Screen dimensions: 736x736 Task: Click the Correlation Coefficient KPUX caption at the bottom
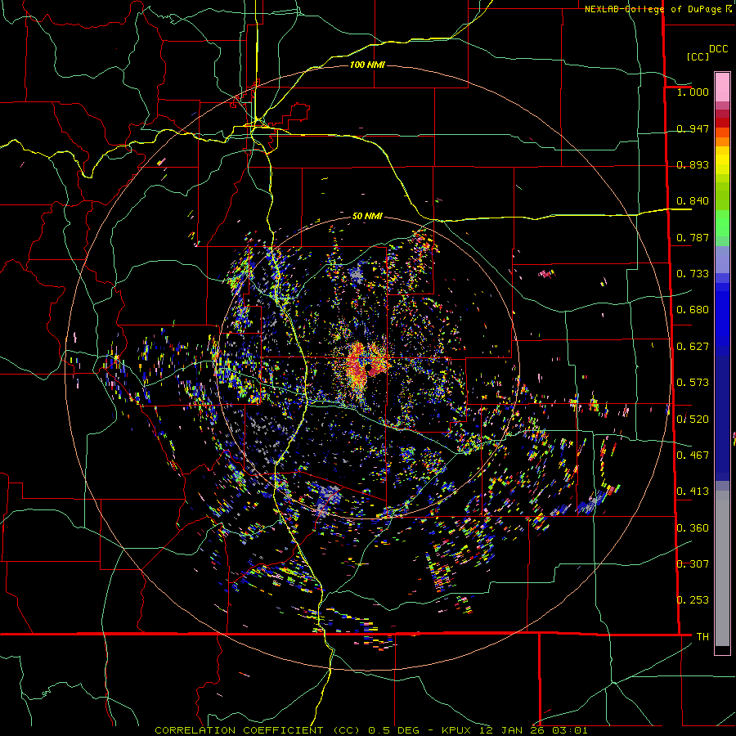pyautogui.click(x=370, y=730)
